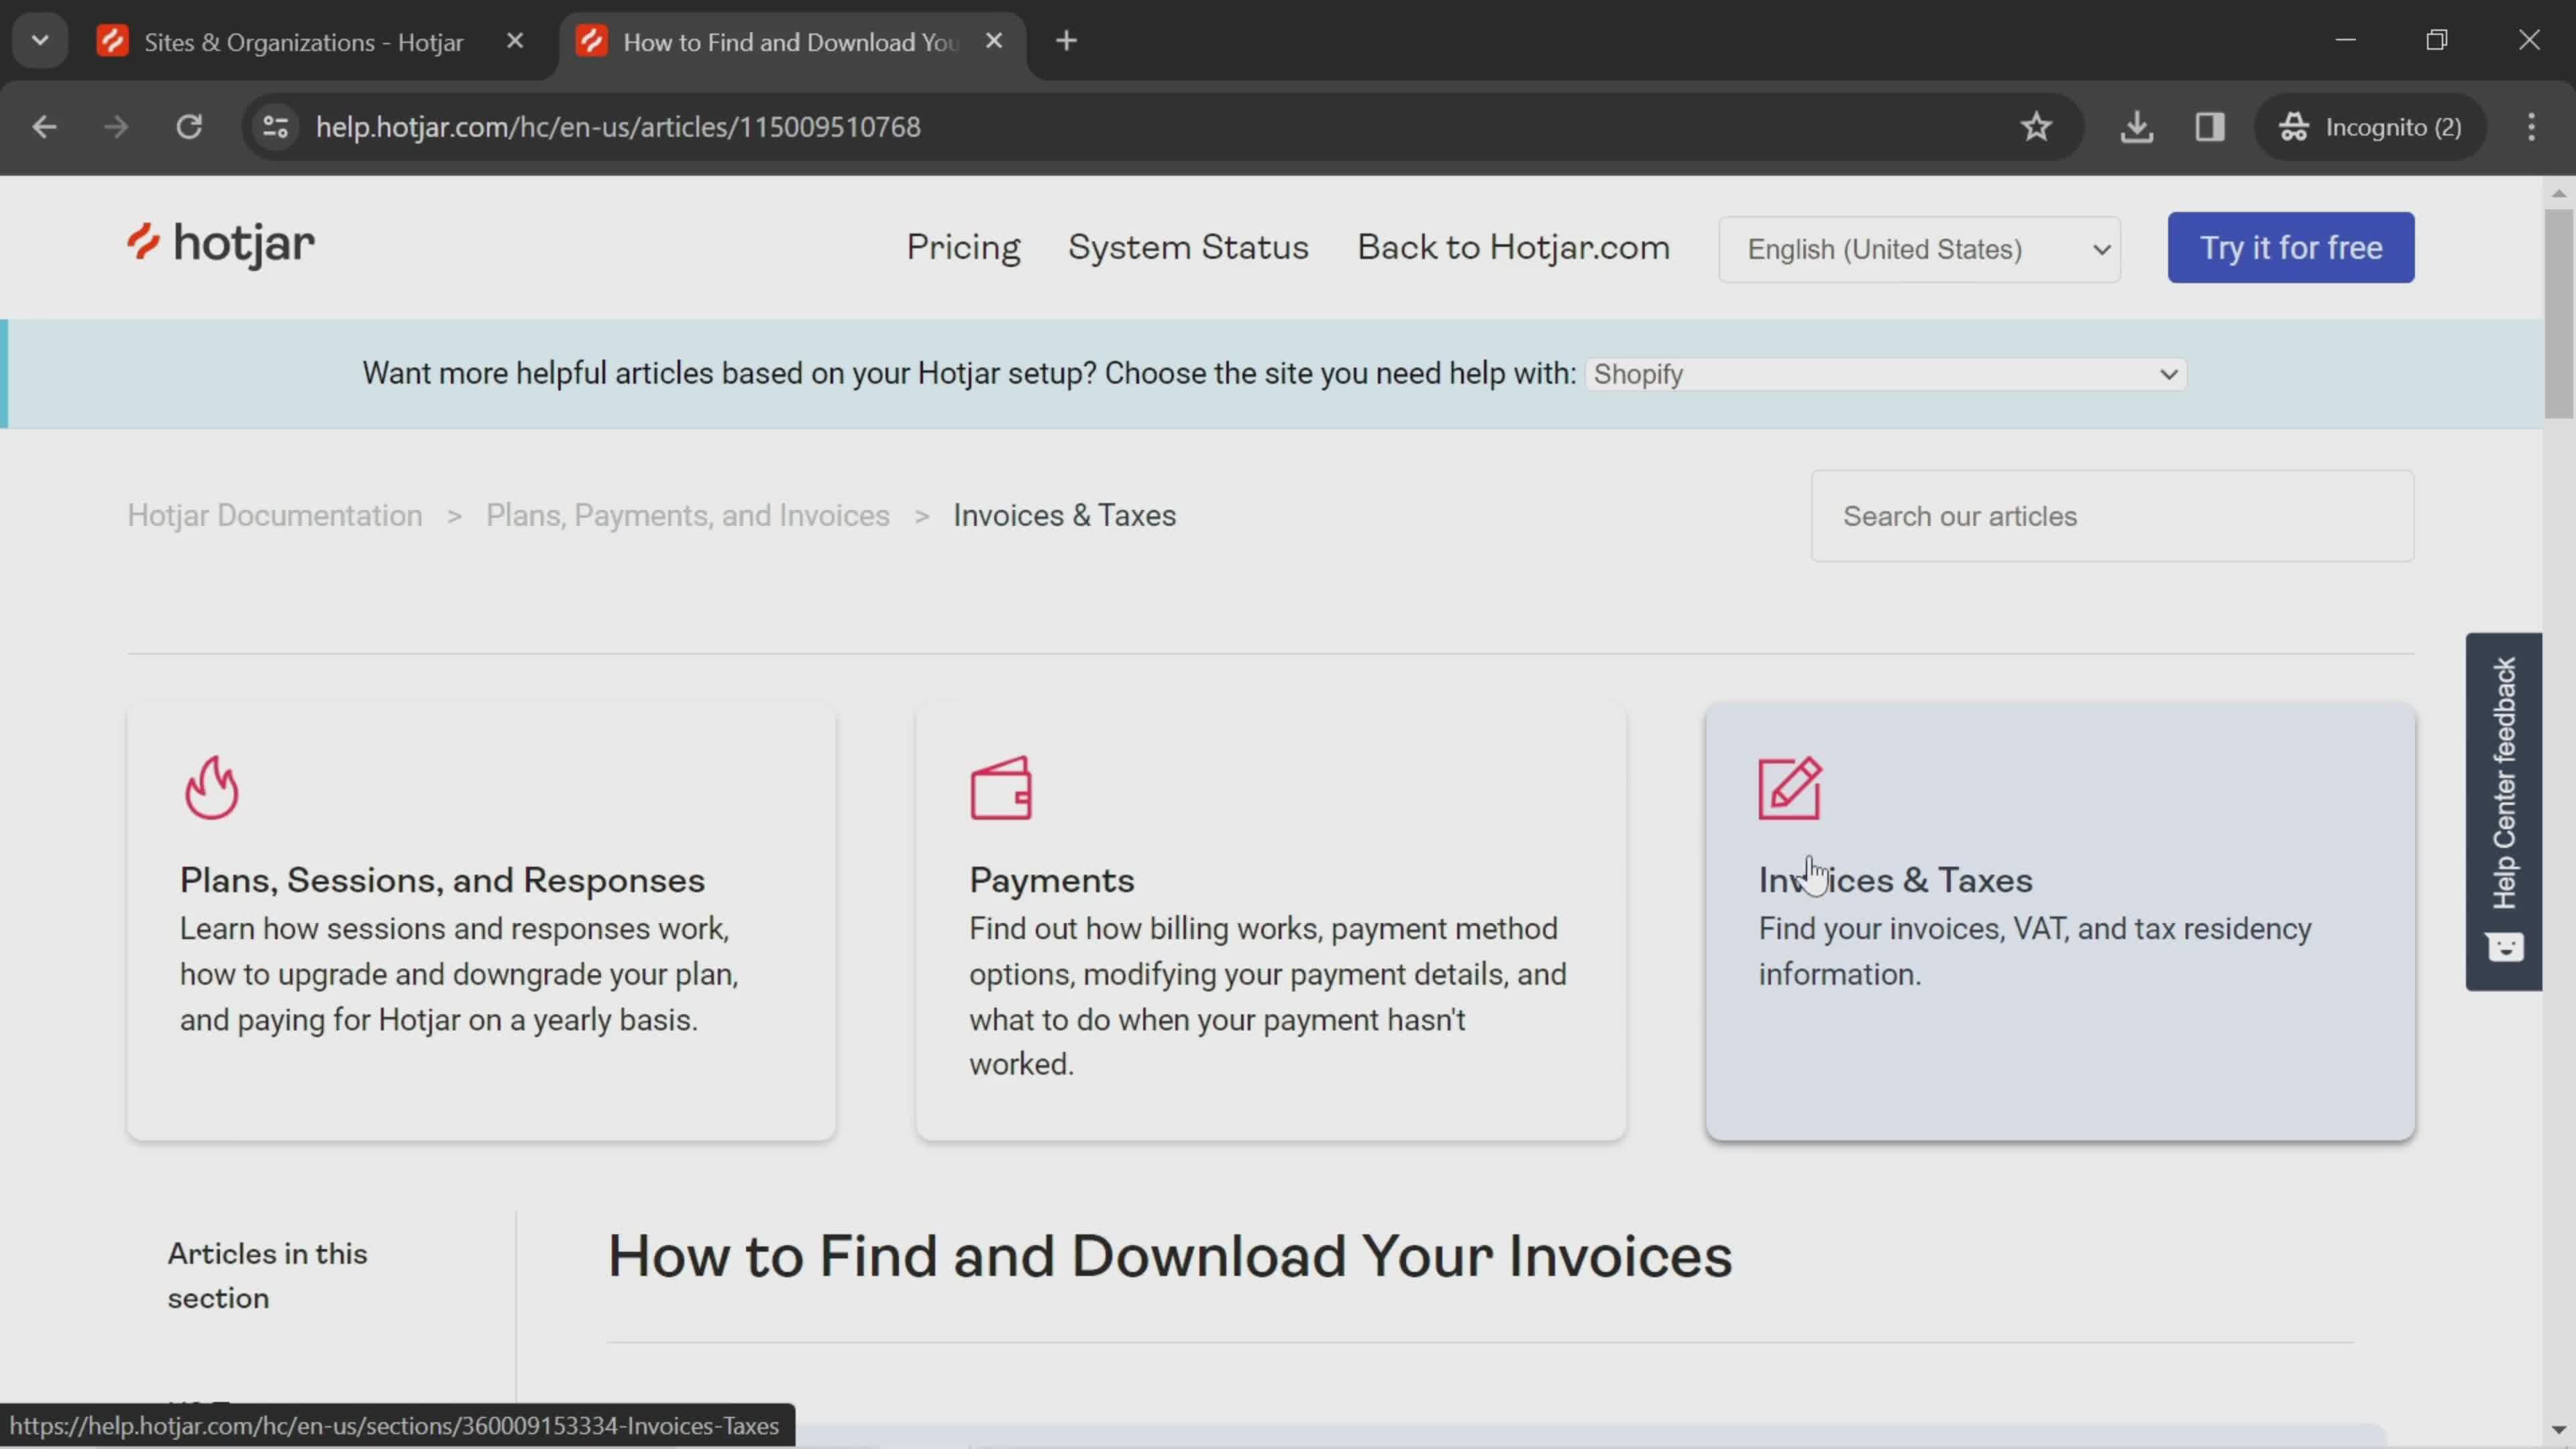The width and height of the screenshot is (2576, 1449).
Task: Click 'Find out how billing works' description
Action: 1268,996
